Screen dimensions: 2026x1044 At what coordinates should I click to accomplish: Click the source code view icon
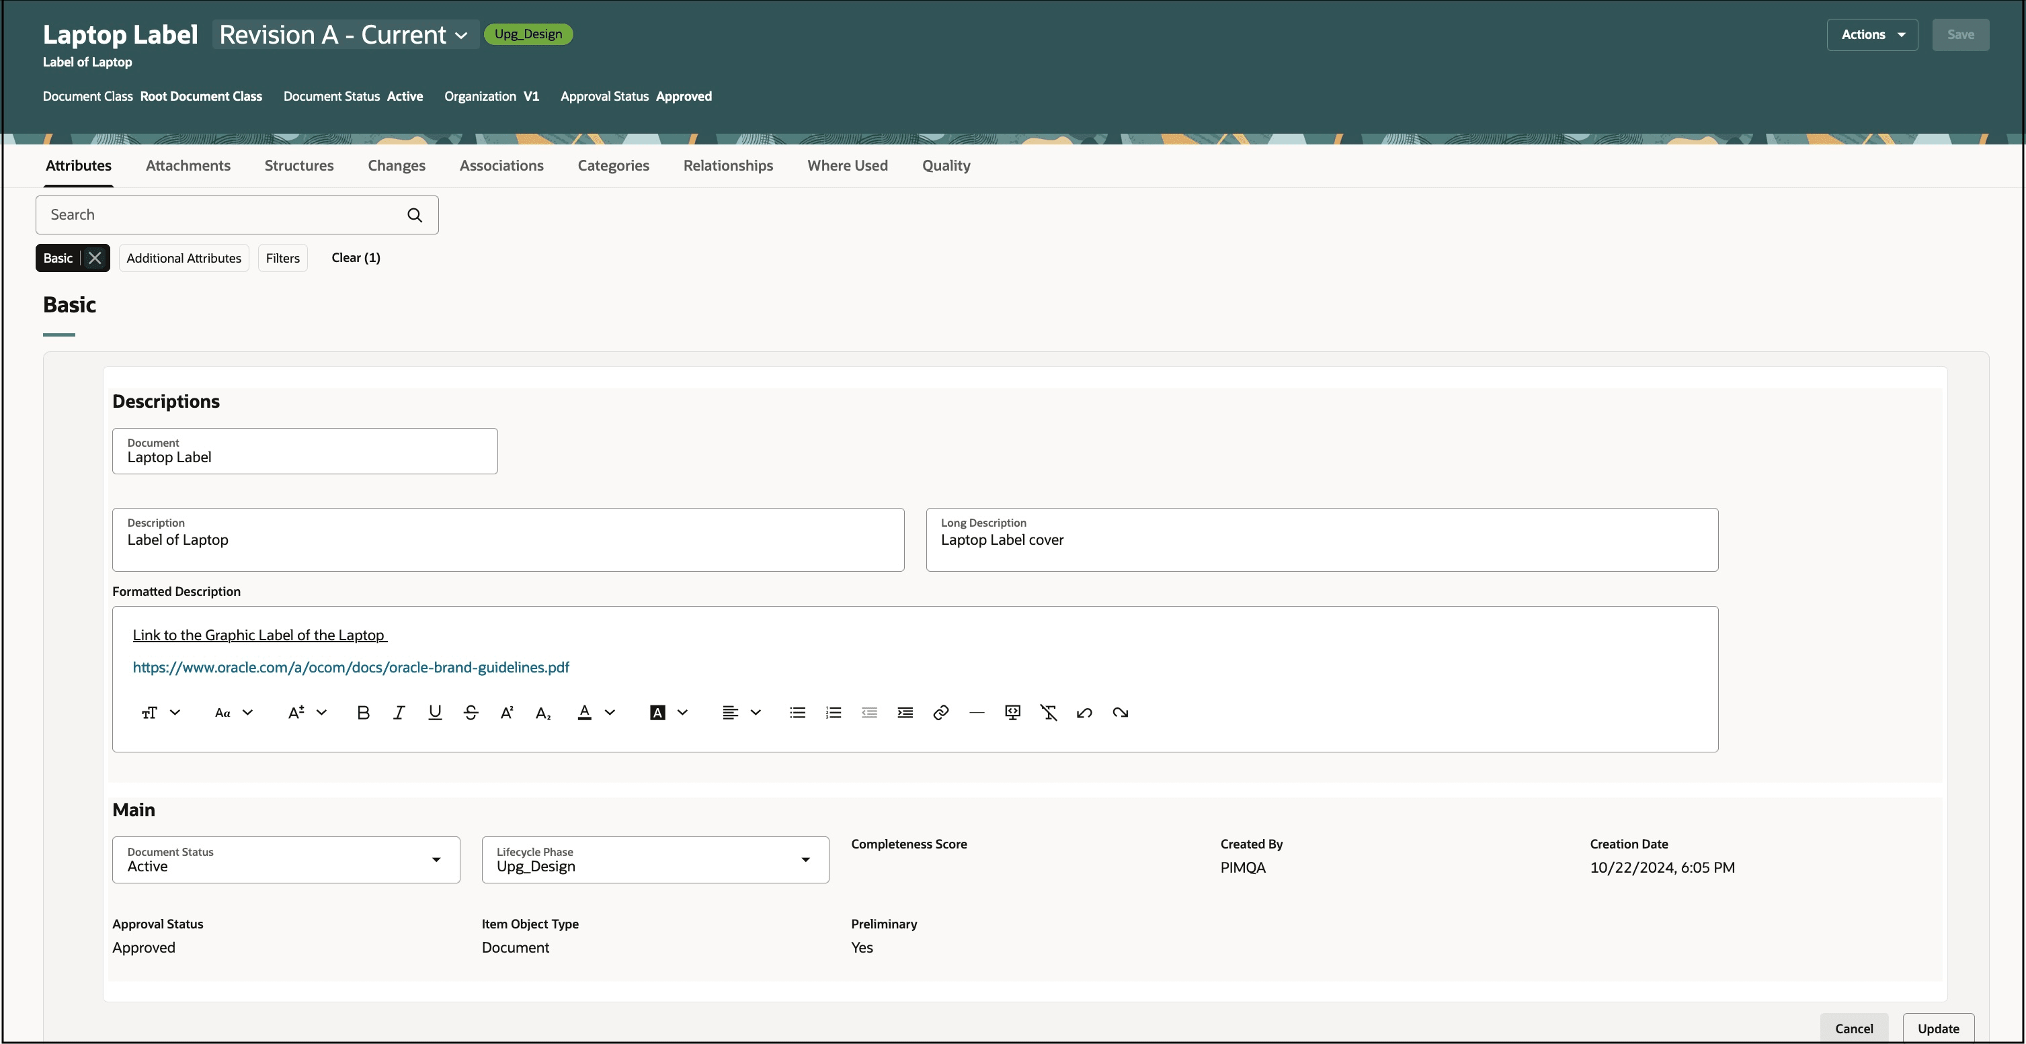click(1012, 712)
